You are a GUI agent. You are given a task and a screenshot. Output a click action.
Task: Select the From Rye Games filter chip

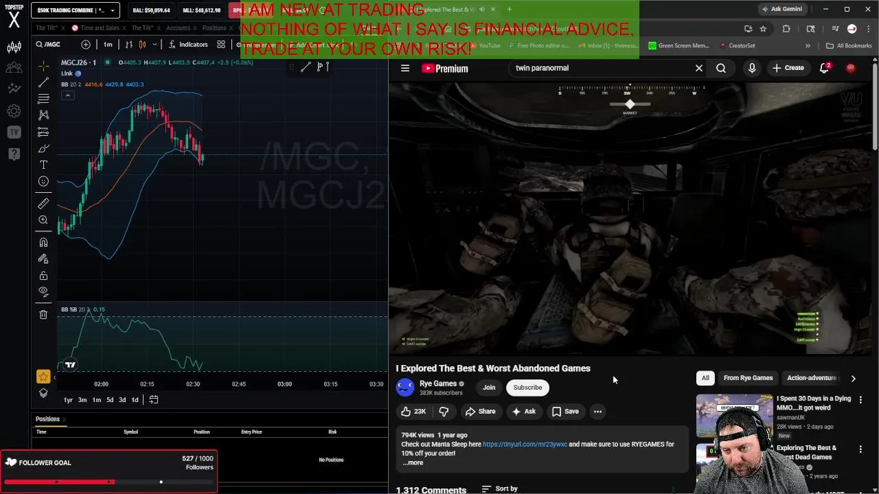click(x=748, y=378)
